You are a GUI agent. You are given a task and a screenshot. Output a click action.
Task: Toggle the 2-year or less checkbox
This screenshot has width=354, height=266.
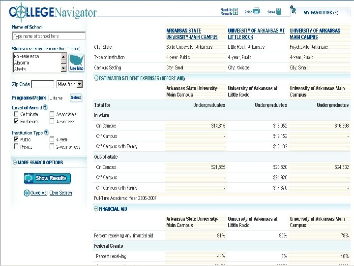(52, 147)
